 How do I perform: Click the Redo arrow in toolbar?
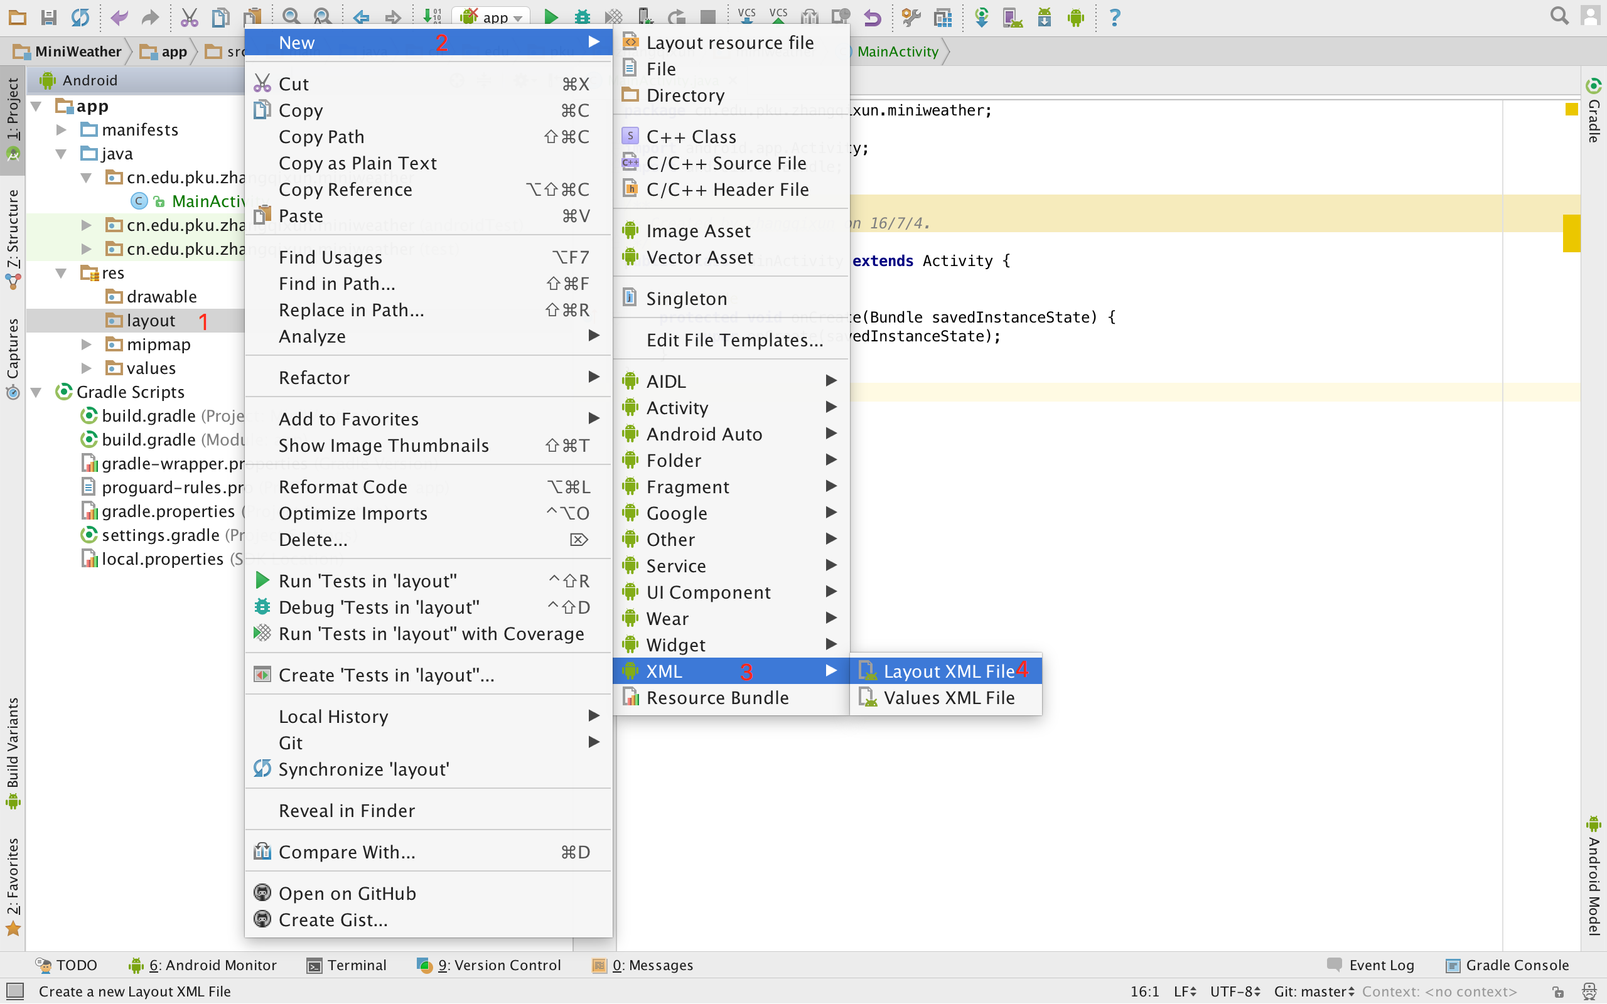click(x=151, y=18)
